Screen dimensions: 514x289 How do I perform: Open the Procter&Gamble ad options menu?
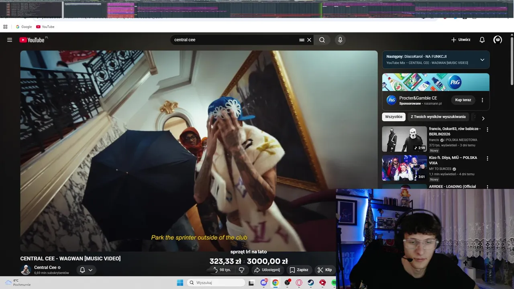pos(482,100)
